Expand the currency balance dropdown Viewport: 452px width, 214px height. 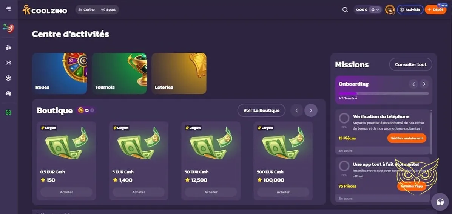click(376, 9)
